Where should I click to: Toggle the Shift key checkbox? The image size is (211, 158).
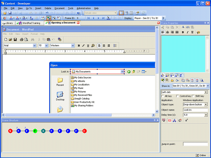[193, 96]
